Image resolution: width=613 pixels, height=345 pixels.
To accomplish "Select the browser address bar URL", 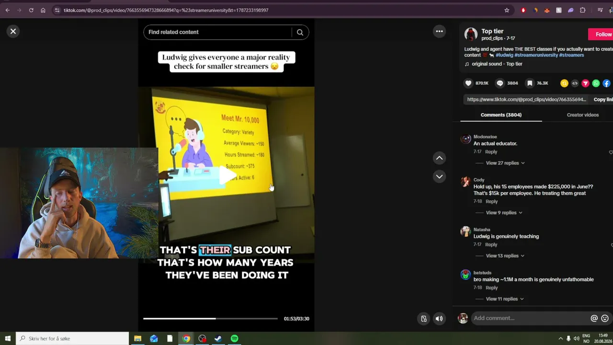I will click(166, 10).
